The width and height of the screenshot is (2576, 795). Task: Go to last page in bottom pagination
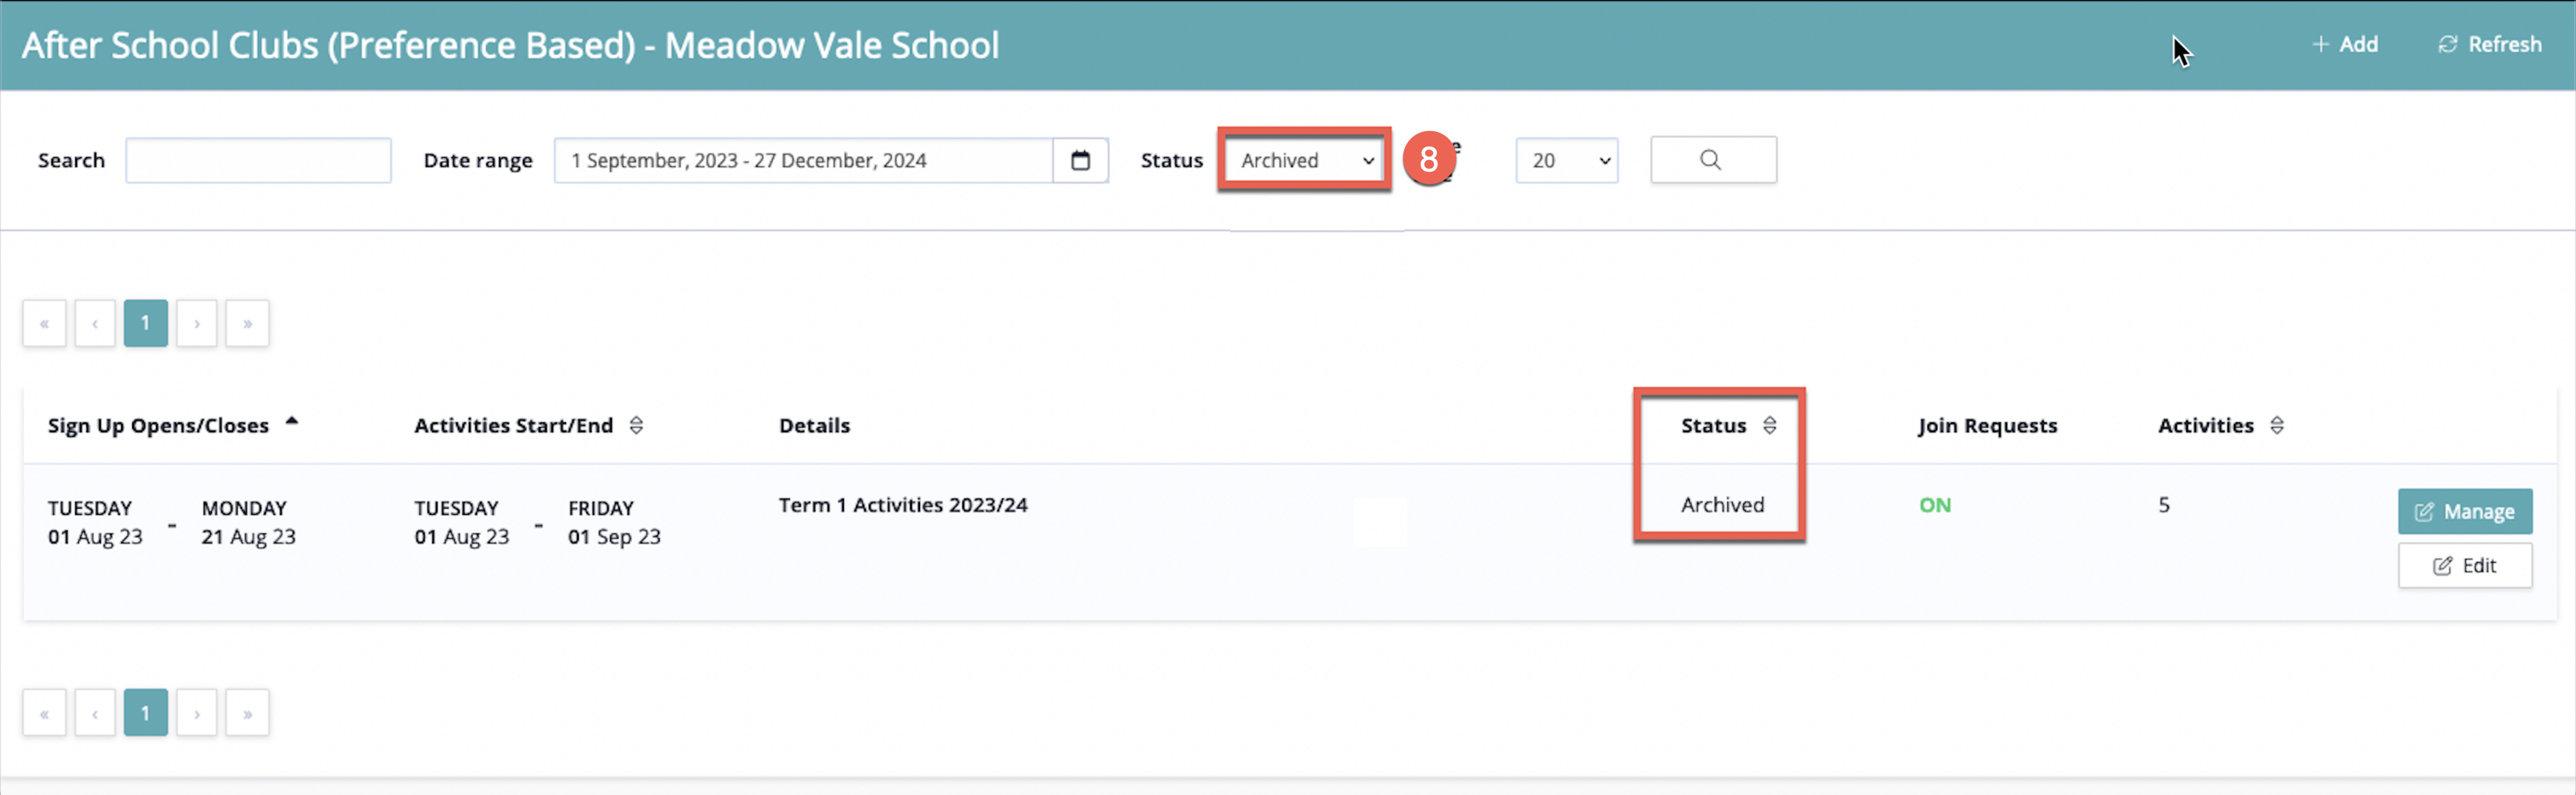click(x=247, y=713)
